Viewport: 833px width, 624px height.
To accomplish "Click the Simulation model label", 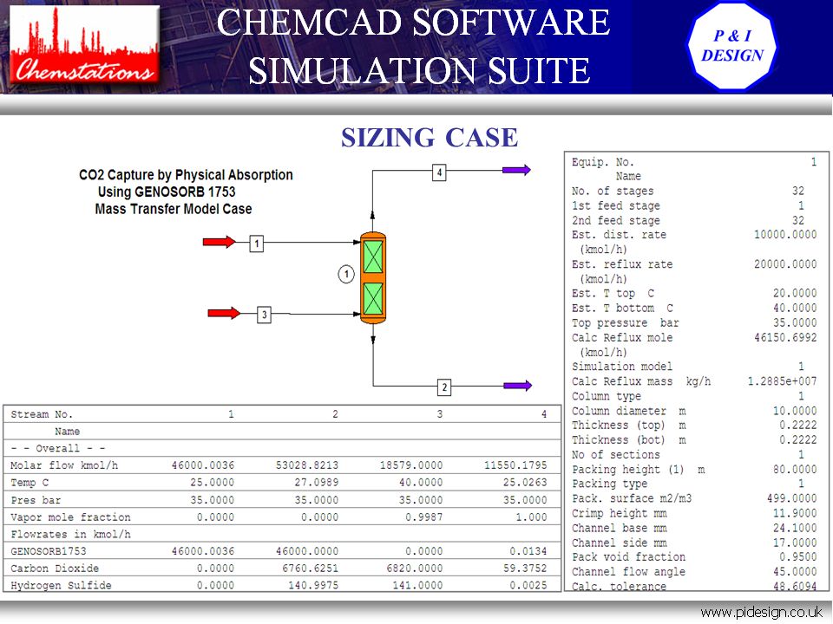I will (622, 367).
